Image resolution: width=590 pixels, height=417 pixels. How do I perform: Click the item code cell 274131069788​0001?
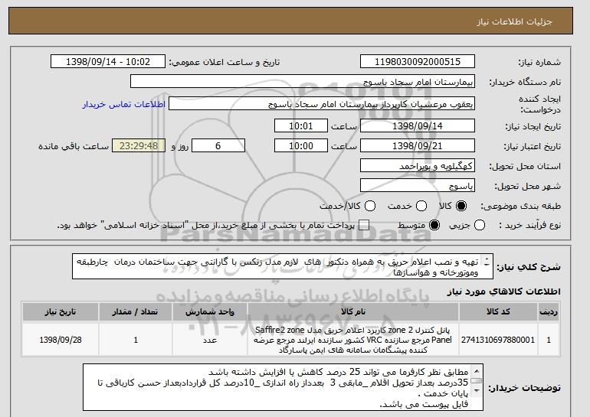point(498,340)
